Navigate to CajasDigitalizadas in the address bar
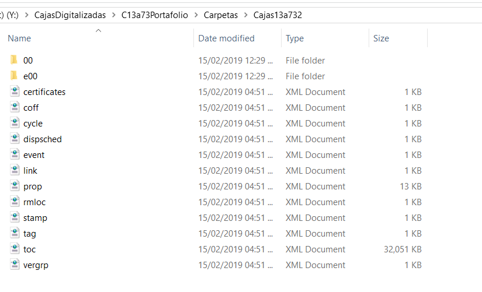Viewport: 482px width, 292px height. (x=70, y=15)
